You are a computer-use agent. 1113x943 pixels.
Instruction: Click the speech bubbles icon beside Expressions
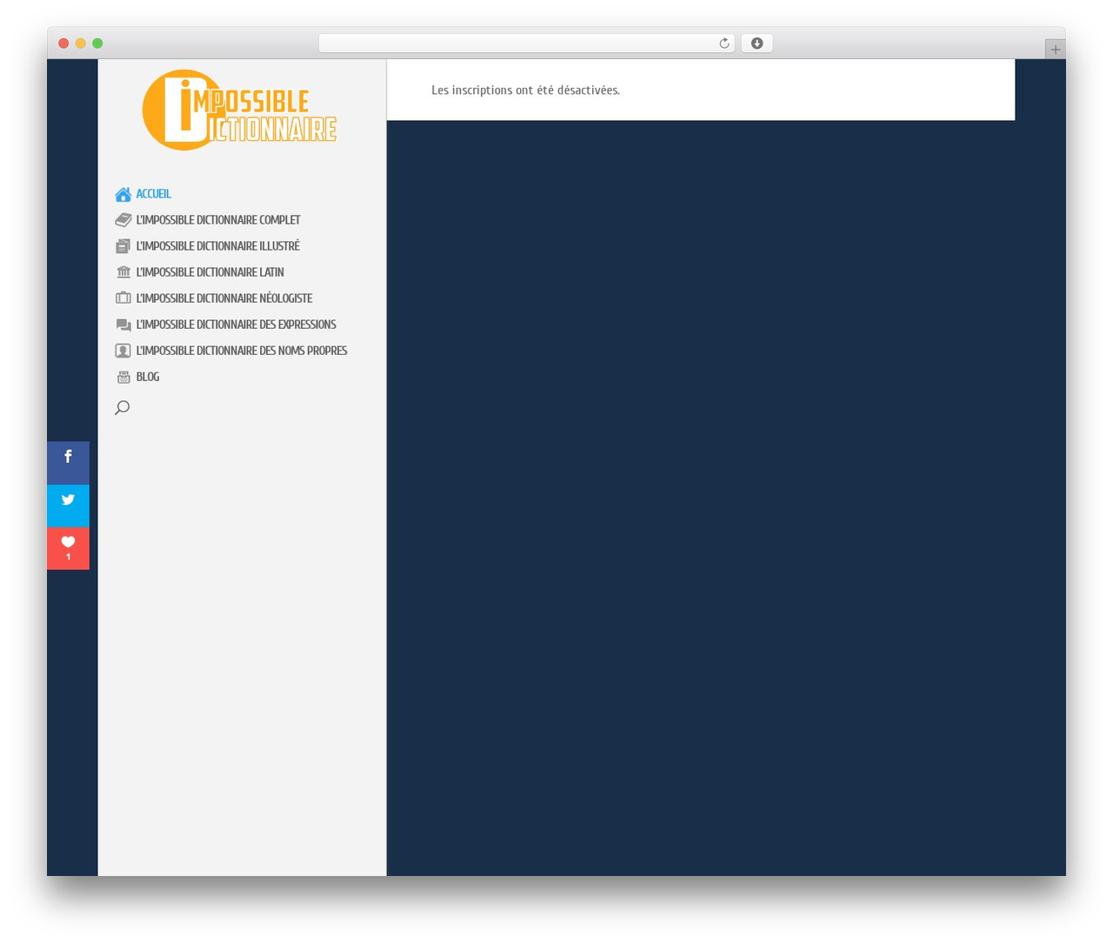coord(123,325)
